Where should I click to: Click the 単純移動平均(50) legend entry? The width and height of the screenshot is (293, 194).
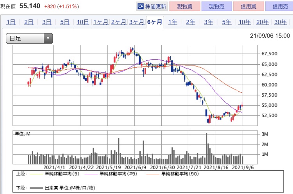(180, 174)
